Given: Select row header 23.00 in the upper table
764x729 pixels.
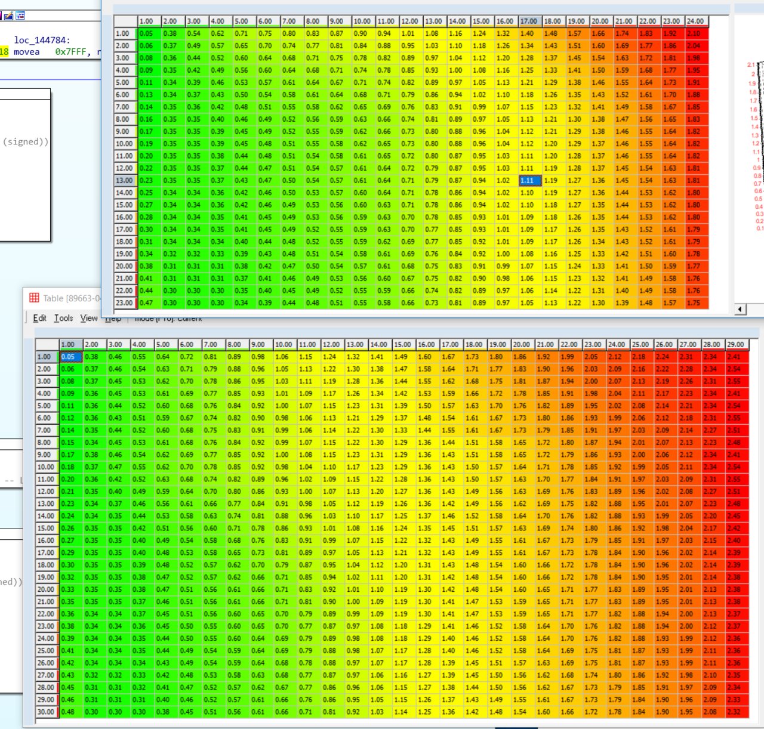Looking at the screenshot, I should coord(125,302).
